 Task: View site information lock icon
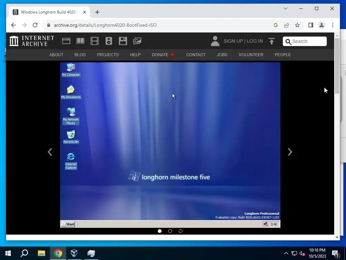tap(49, 25)
